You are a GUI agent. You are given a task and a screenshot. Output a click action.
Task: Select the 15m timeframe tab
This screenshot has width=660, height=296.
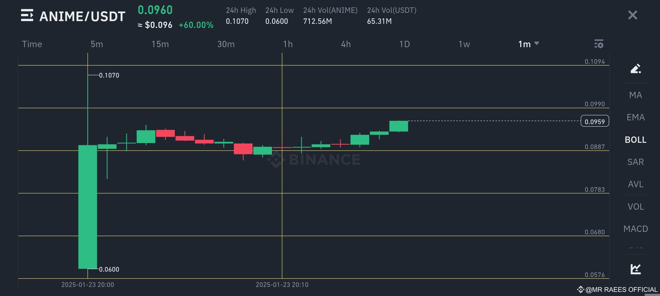click(160, 44)
